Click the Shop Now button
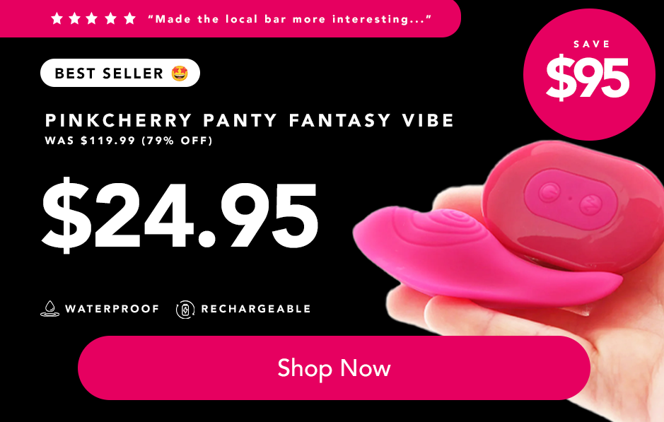The image size is (664, 422). (334, 368)
